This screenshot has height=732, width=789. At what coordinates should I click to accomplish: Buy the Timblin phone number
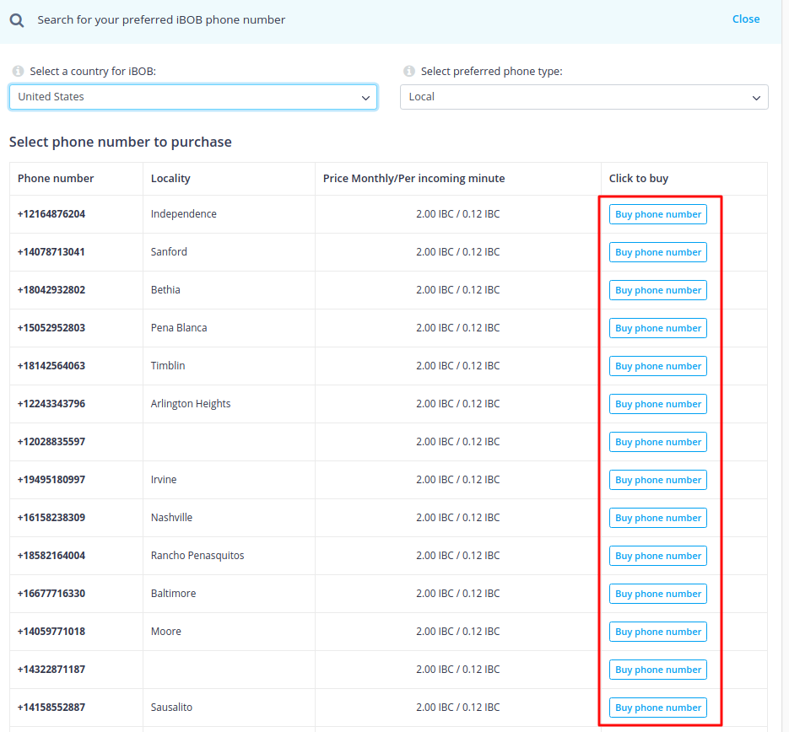pyautogui.click(x=658, y=366)
